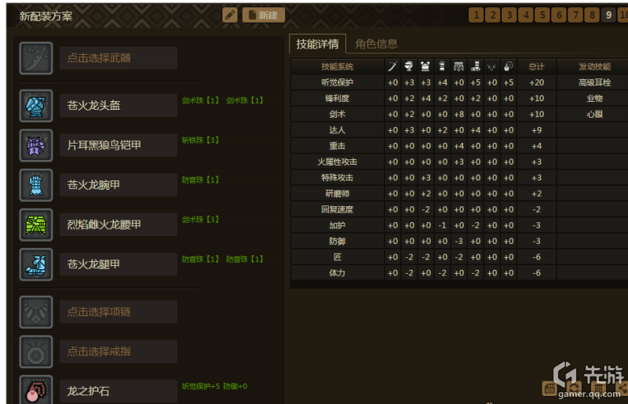This screenshot has height=404, width=628.
Task: Click the 片耳黑狼鸟铠甲 chest armor icon
Action: pos(36,145)
